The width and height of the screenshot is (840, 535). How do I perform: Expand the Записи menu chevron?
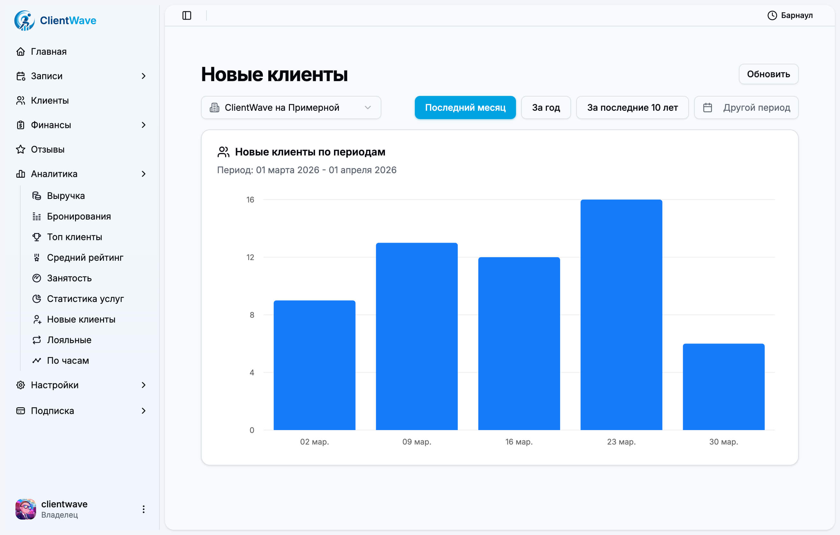(143, 76)
